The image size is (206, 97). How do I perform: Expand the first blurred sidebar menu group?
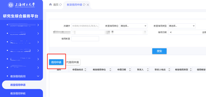tap(38, 25)
